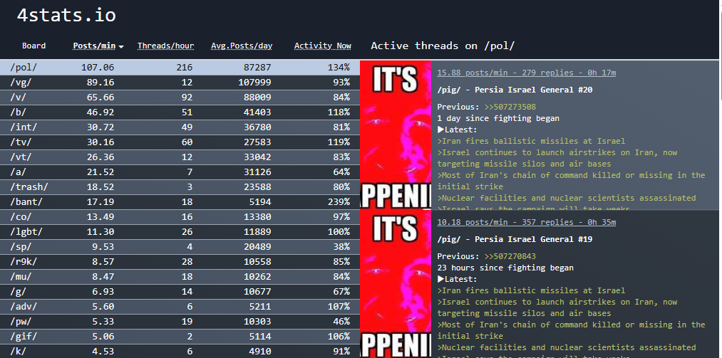The image size is (722, 358).
Task: Click '1 day since fighting began' text
Action: click(x=498, y=118)
